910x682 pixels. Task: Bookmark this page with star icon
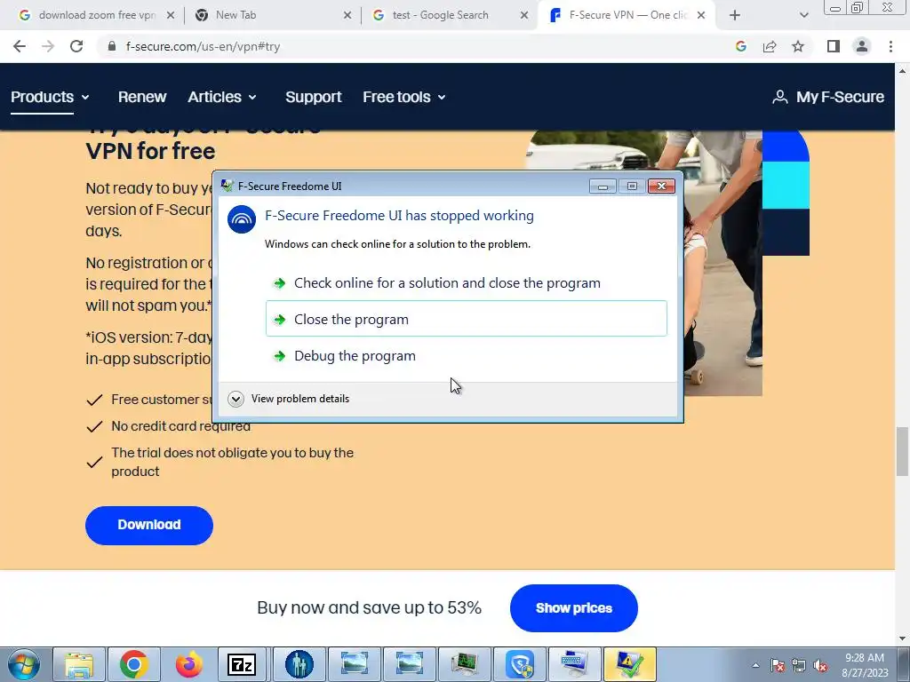(x=798, y=46)
